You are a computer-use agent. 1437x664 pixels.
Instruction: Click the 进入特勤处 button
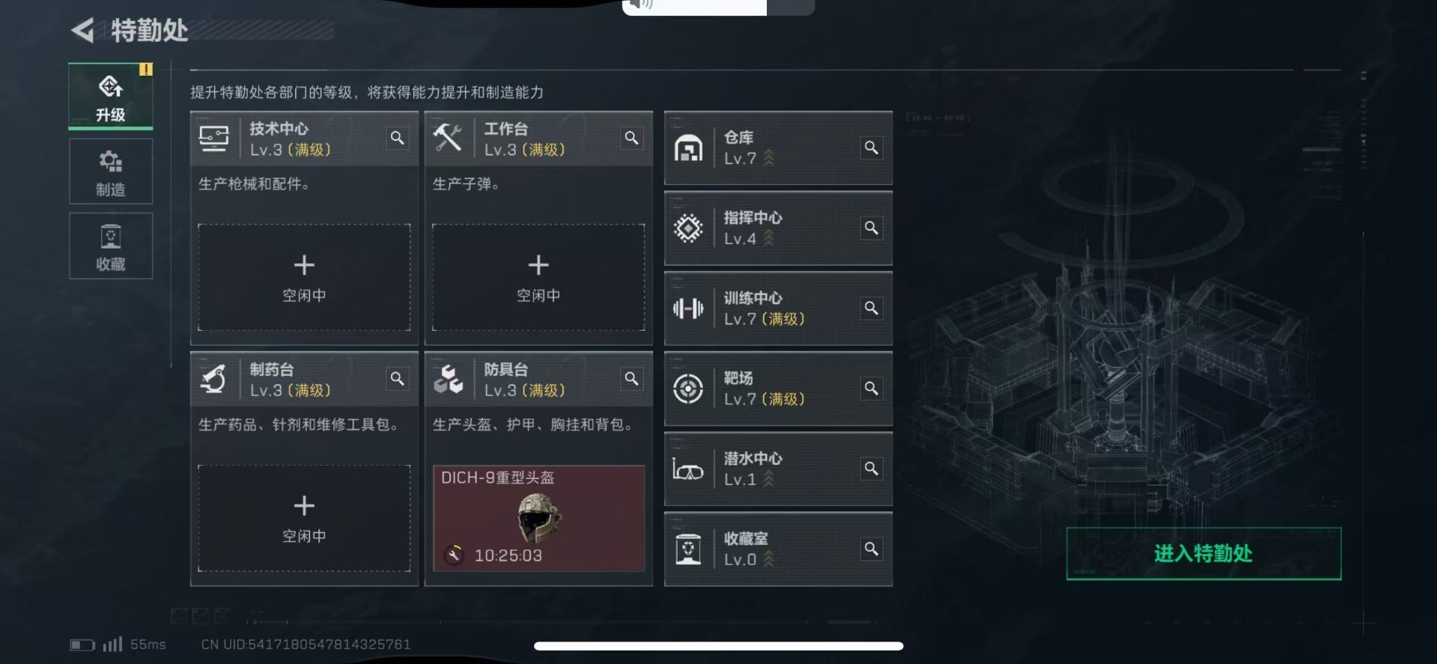pyautogui.click(x=1203, y=554)
